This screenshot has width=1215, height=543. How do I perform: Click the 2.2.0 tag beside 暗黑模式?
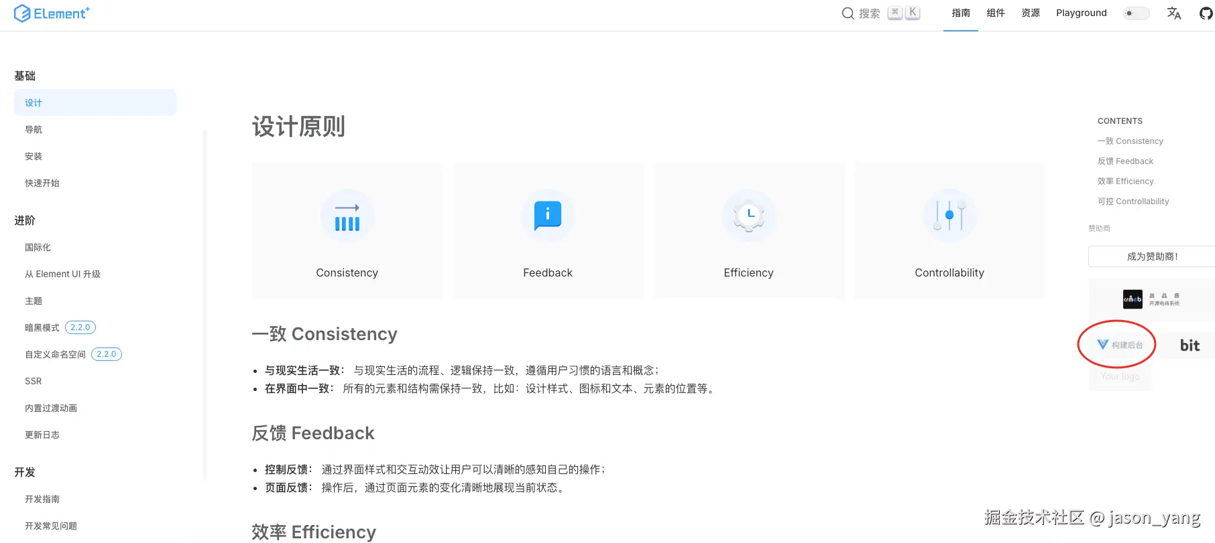[80, 327]
